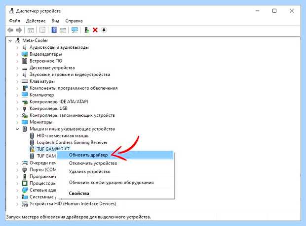Expand the Аудиовходы и аудиовыходы node
The width and height of the screenshot is (306, 226).
pos(17,47)
